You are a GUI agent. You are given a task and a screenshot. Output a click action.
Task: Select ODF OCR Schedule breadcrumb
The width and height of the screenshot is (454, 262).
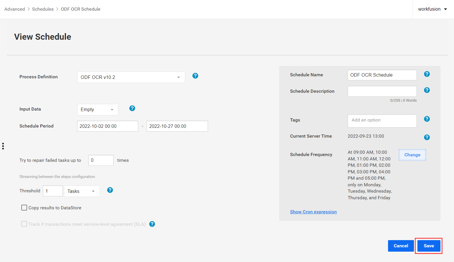point(81,9)
